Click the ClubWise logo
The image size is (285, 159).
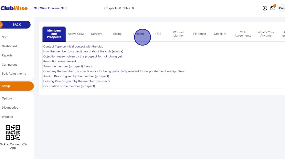click(14, 8)
